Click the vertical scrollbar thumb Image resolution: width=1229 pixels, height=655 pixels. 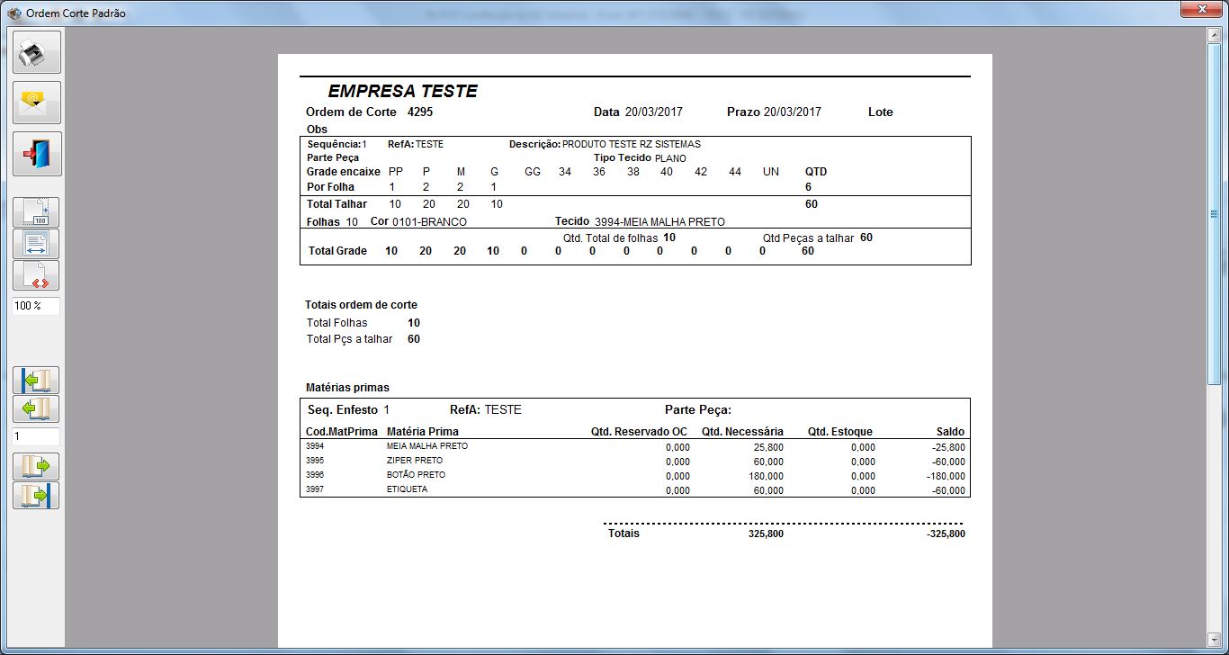point(1214,213)
